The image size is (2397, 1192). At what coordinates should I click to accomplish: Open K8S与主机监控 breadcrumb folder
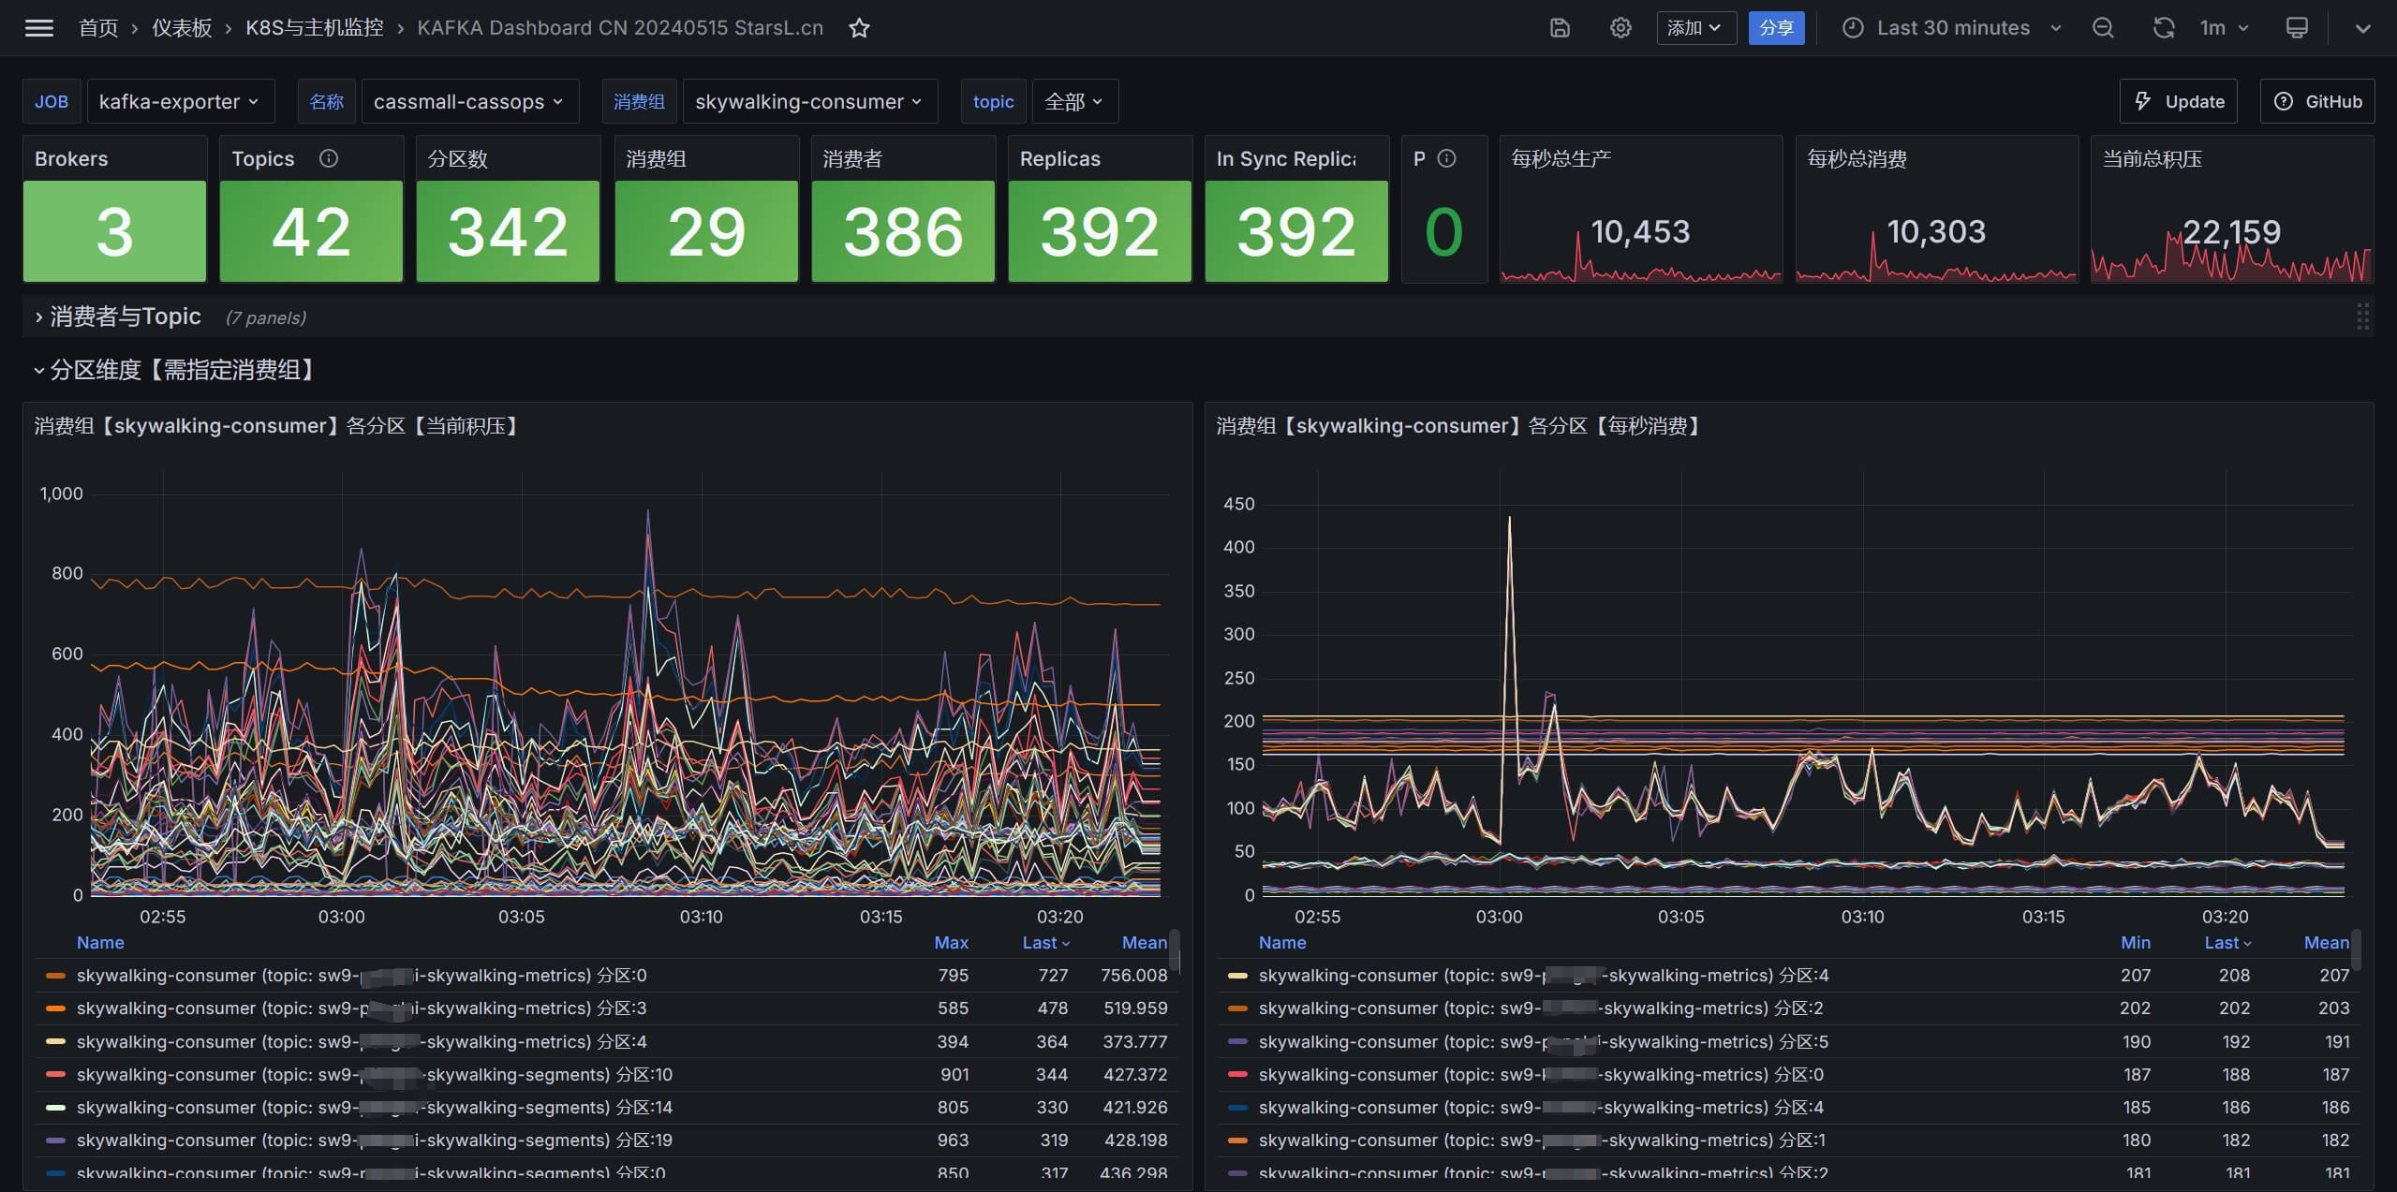click(x=315, y=28)
